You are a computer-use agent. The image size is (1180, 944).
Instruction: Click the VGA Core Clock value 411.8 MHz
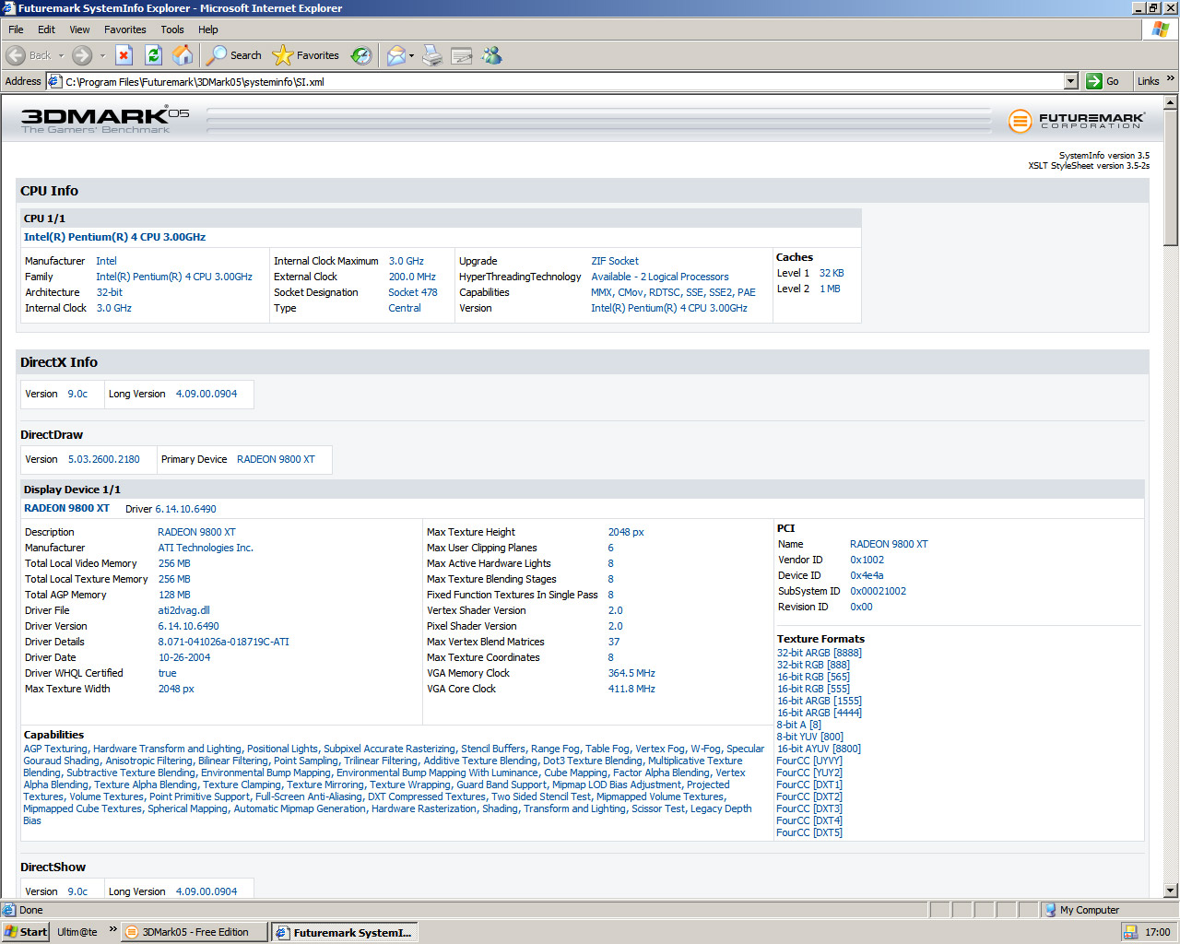[x=631, y=689]
